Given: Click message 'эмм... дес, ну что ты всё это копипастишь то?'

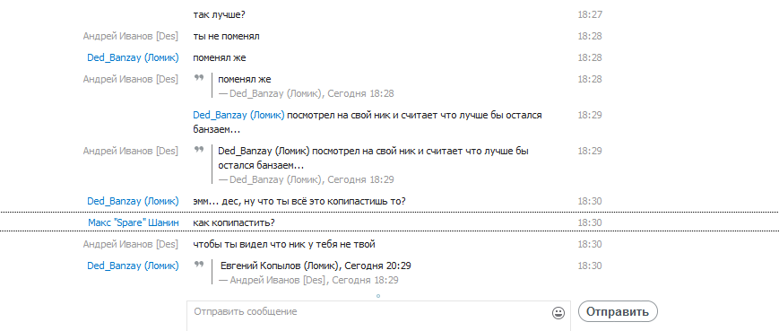Looking at the screenshot, I should pyautogui.click(x=299, y=201).
